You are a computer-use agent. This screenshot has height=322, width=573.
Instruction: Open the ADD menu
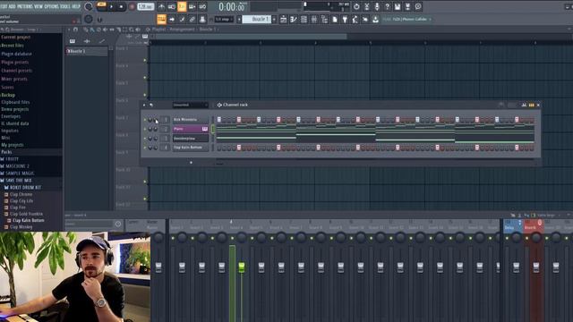(x=12, y=6)
